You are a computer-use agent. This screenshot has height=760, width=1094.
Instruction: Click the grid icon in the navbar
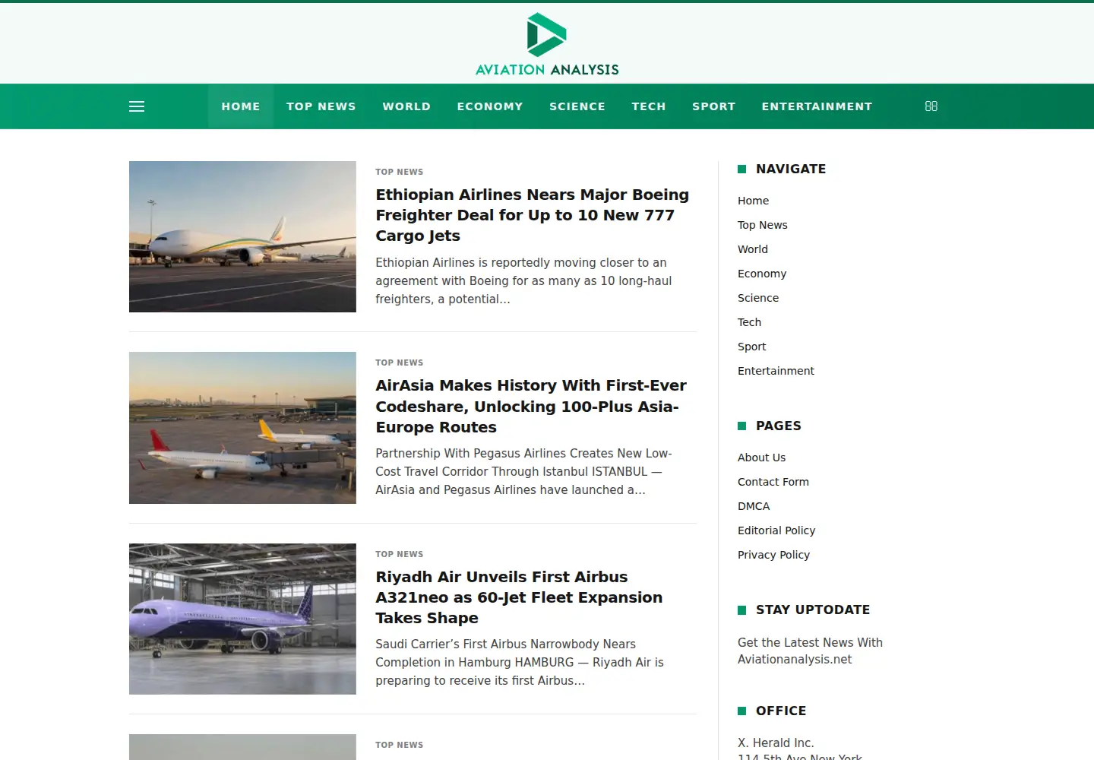click(x=931, y=106)
